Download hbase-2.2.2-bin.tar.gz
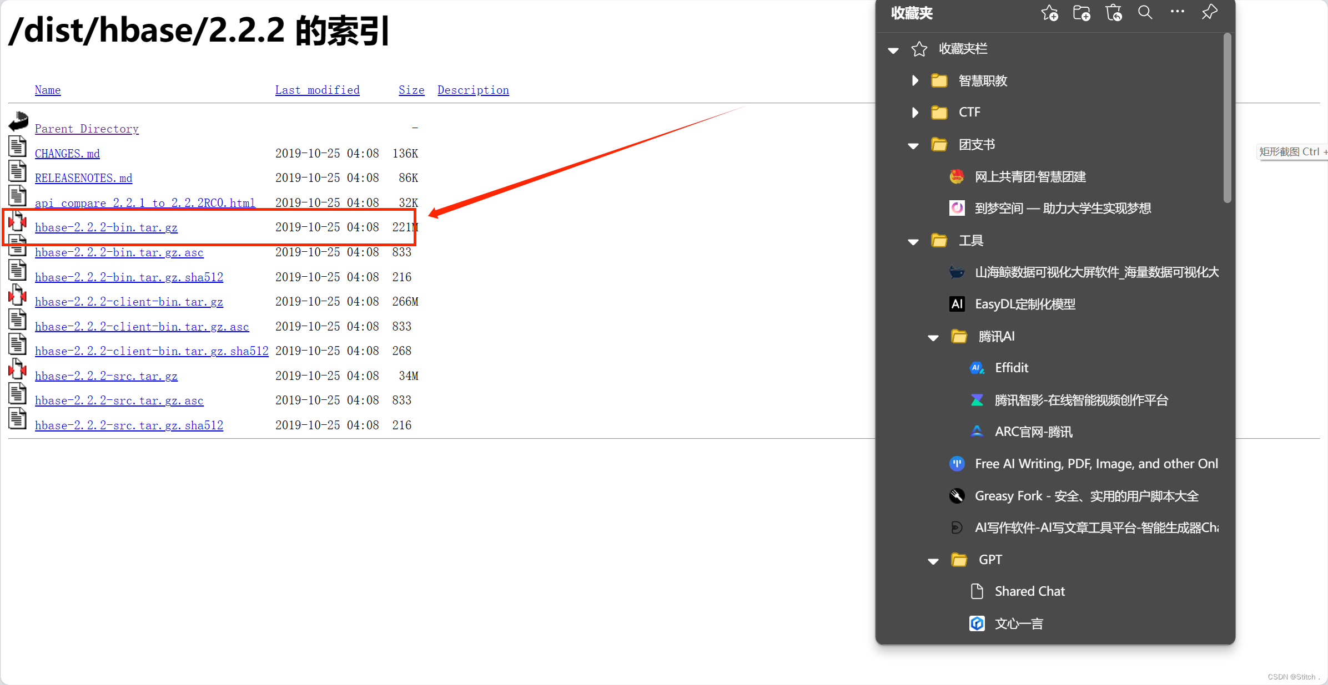Screen dimensions: 1328x685 click(x=106, y=227)
